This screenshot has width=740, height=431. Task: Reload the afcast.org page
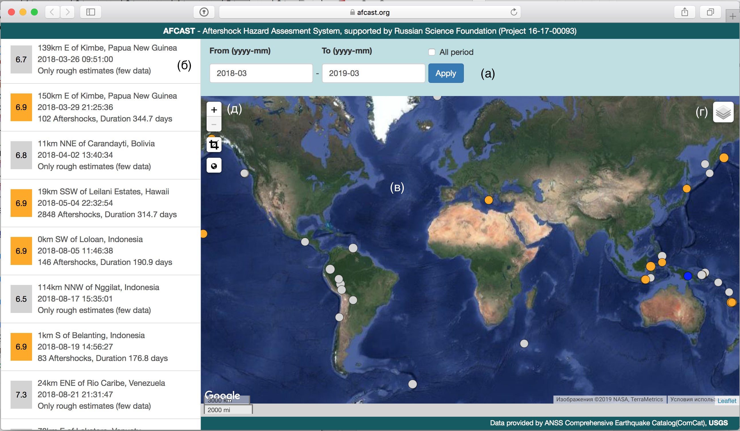[513, 12]
